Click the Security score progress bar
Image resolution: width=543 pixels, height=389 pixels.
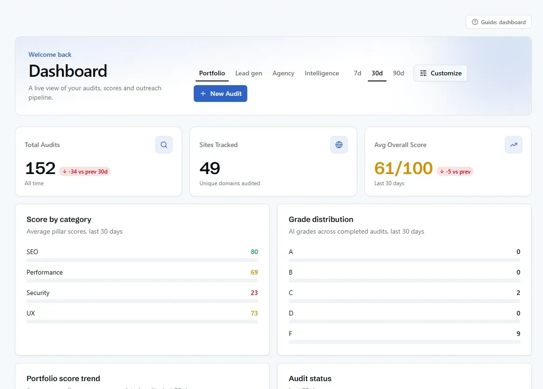pyautogui.click(x=142, y=301)
